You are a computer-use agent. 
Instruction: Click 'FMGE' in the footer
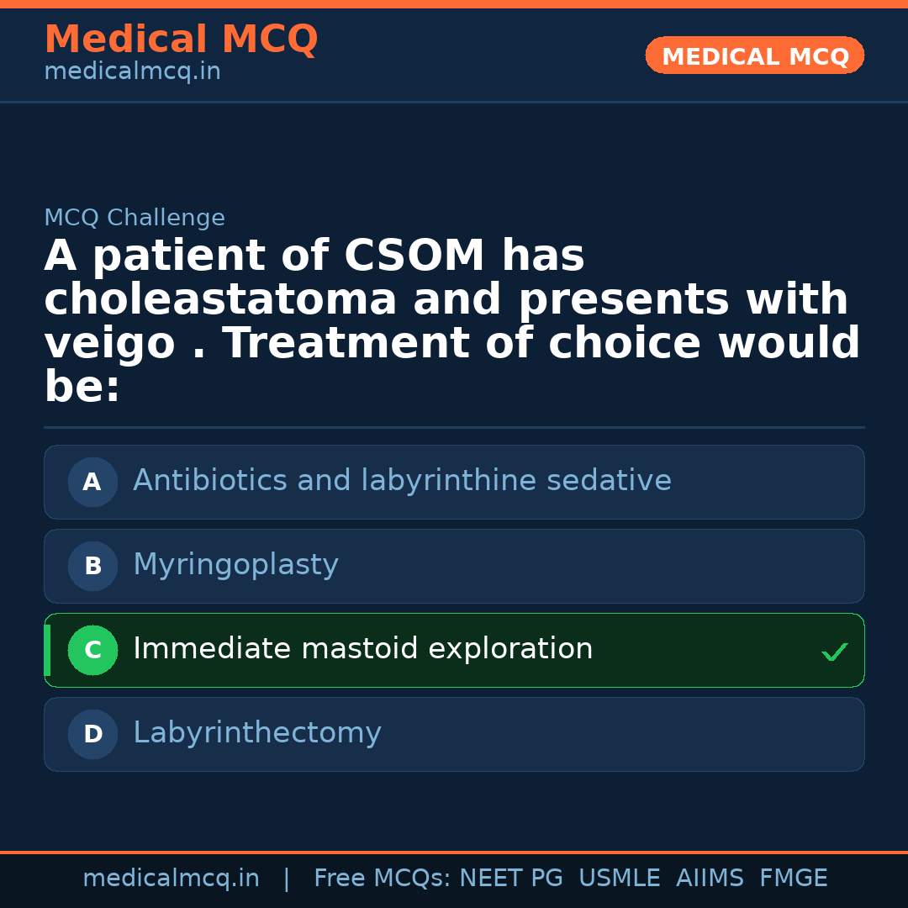tap(793, 879)
